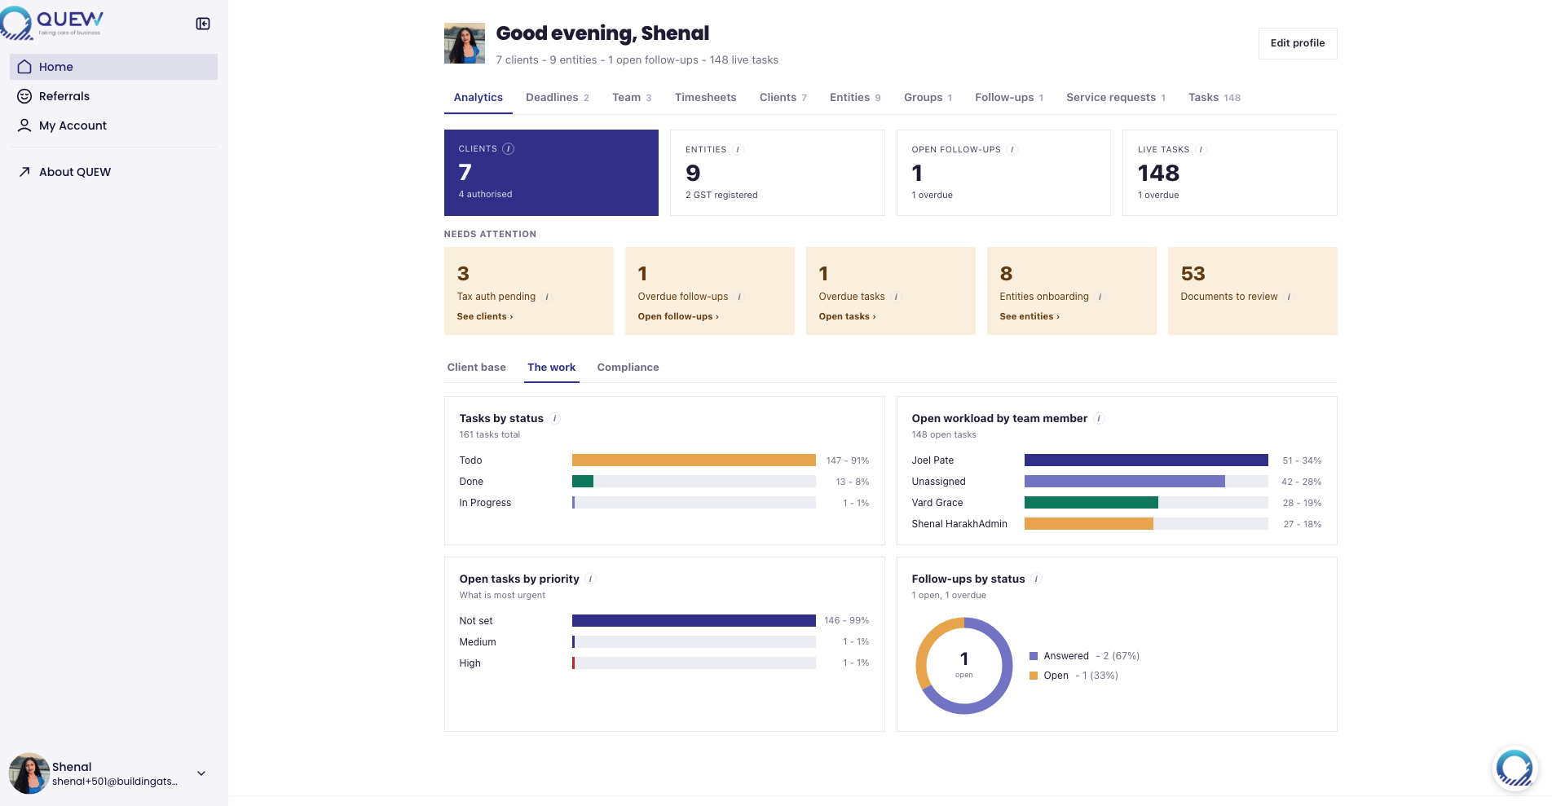The image size is (1552, 806).
Task: Switch to the Follow-ups tab
Action: (1009, 98)
